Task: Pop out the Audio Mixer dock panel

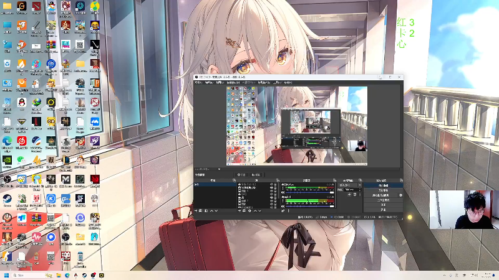Action: click(x=334, y=180)
